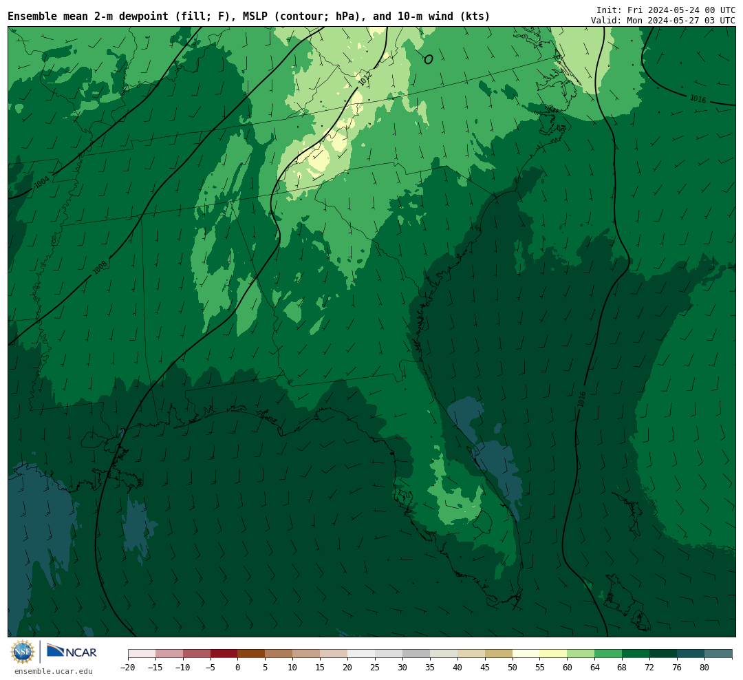Pick the light brown 5 to 10 swatch
This screenshot has height=680, width=743.
[279, 654]
